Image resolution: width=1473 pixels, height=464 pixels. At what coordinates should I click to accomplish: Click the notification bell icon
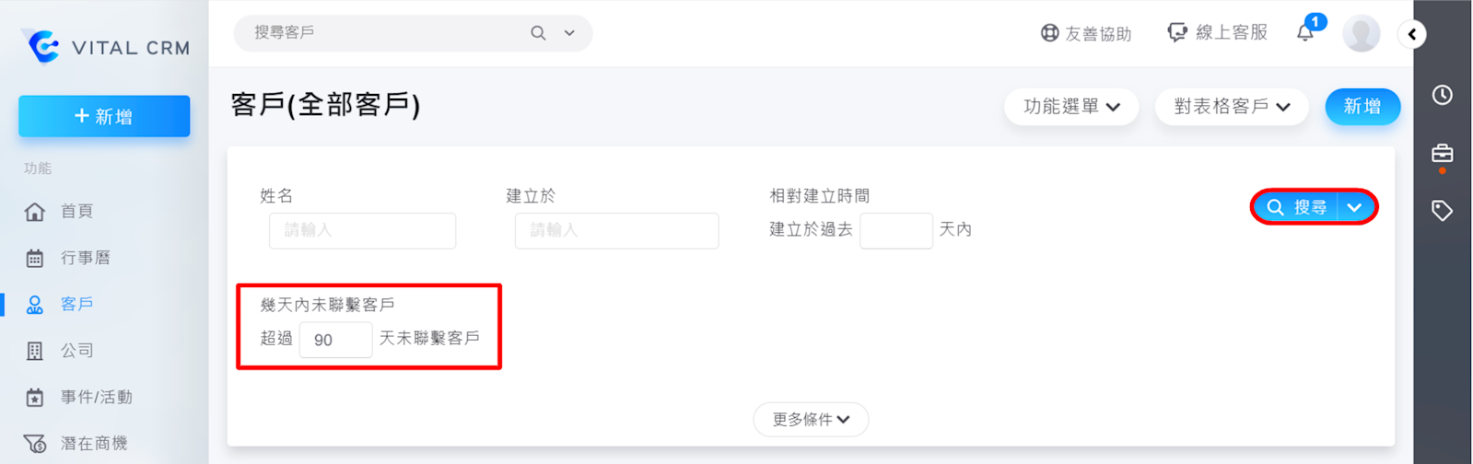pyautogui.click(x=1305, y=33)
